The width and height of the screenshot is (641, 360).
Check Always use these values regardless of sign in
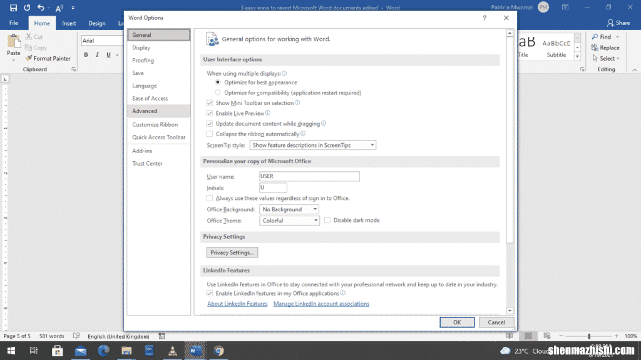point(210,198)
